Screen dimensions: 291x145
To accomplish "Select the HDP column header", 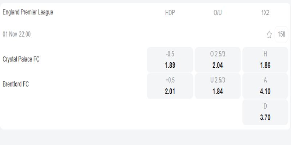I will point(170,12).
